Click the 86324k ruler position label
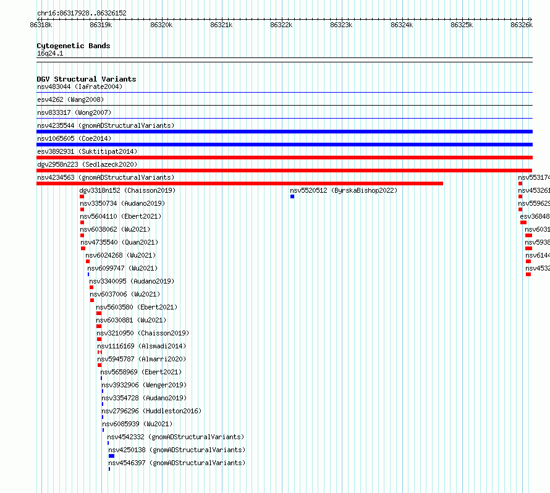This screenshot has height=493, width=550. tap(402, 25)
